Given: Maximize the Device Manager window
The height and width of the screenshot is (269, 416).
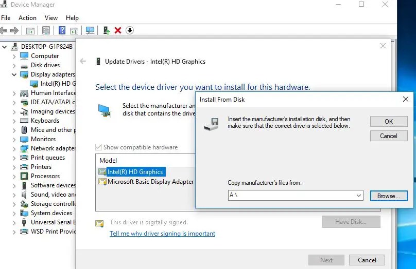Looking at the screenshot, I should [361, 4].
